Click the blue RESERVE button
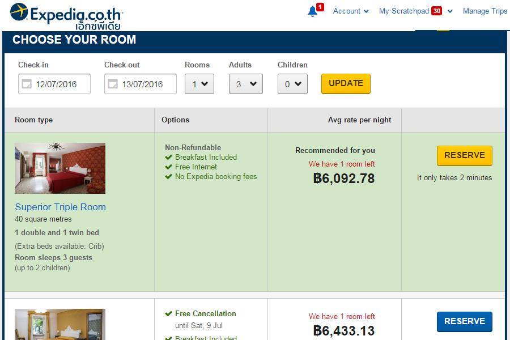Image resolution: width=510 pixels, height=340 pixels. [464, 321]
